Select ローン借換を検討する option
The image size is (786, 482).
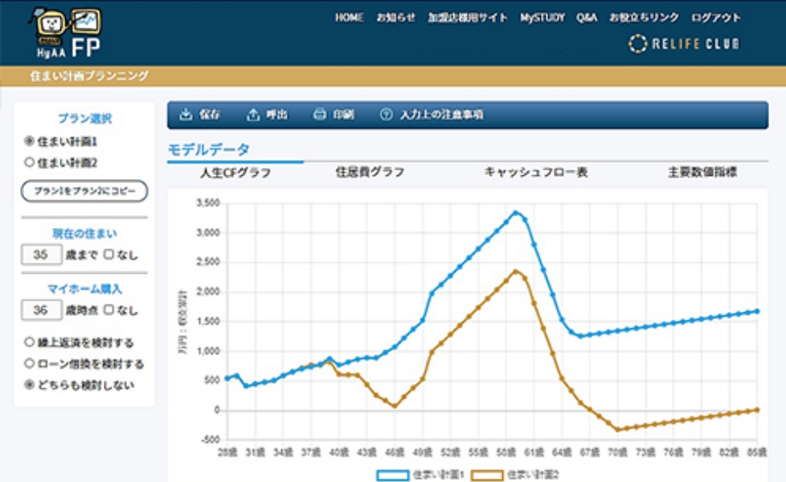coord(29,363)
